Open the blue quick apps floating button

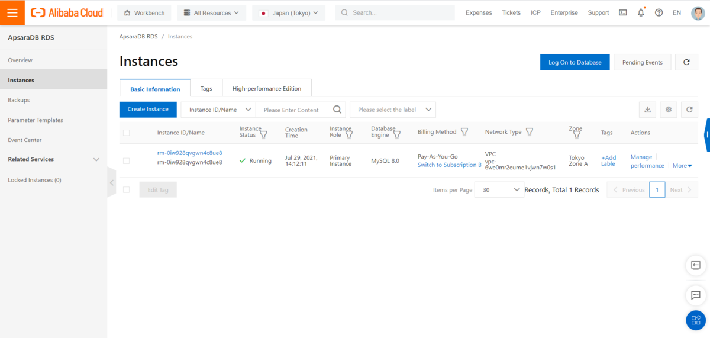[x=696, y=320]
